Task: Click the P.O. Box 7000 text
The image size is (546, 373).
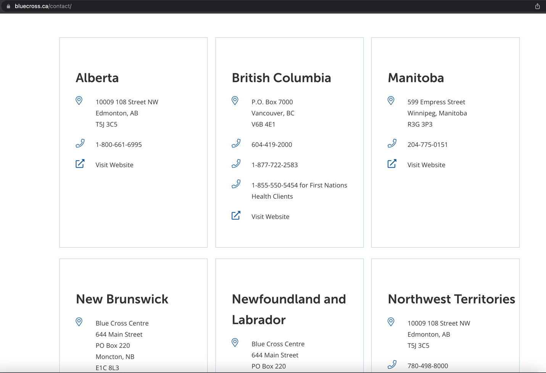Action: click(272, 102)
